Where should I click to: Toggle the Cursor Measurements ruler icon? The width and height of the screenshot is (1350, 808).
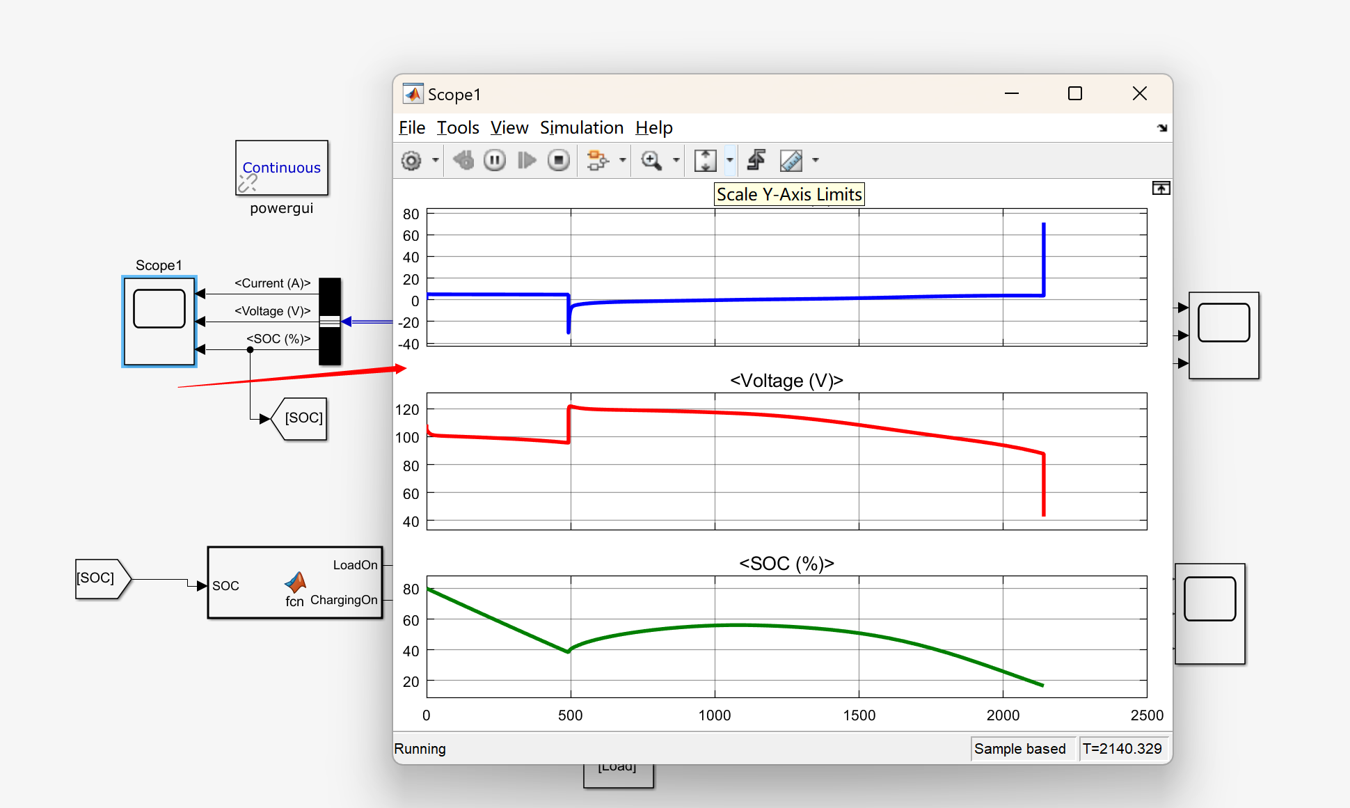pos(791,161)
